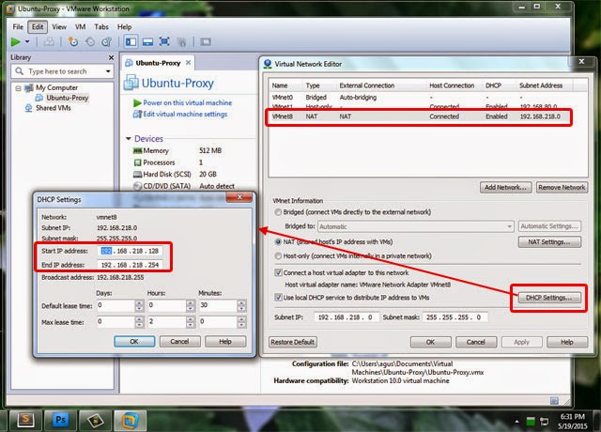Image resolution: width=601 pixels, height=432 pixels.
Task: Click into the Type here to search field
Action: (x=65, y=71)
